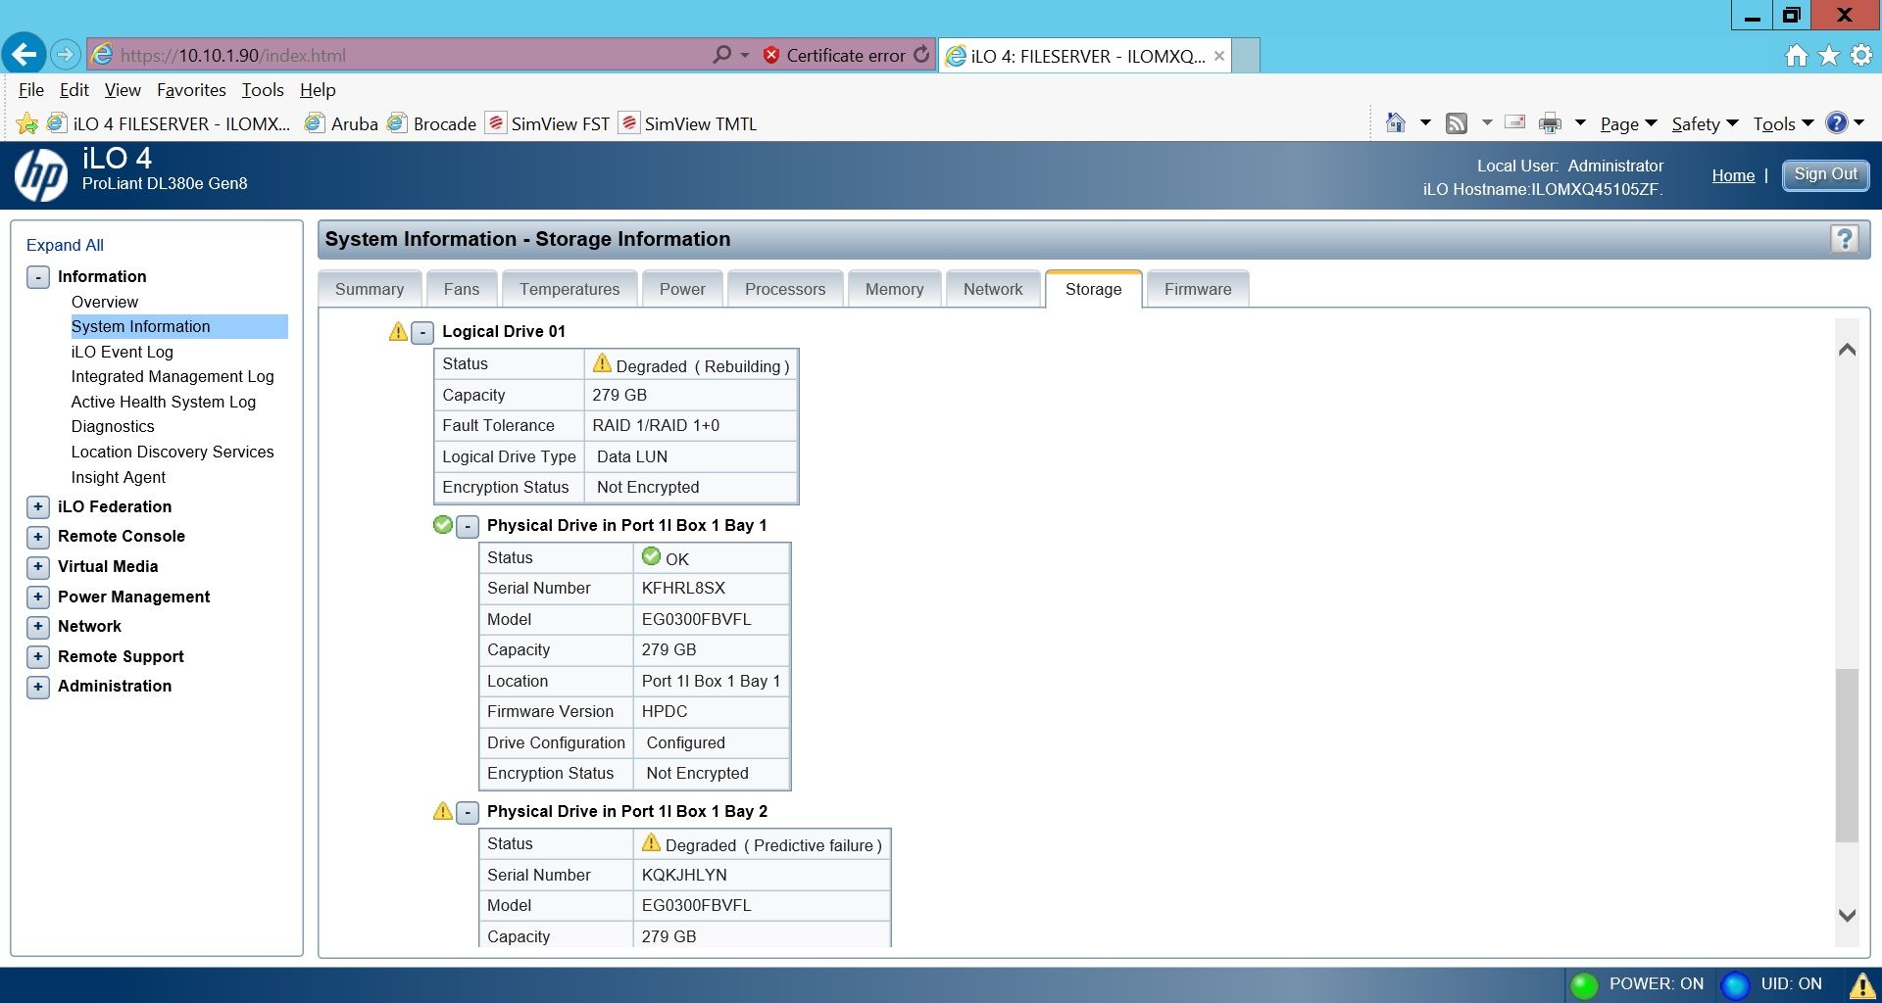This screenshot has height=1003, width=1882.
Task: Open the View menu
Action: 123,90
